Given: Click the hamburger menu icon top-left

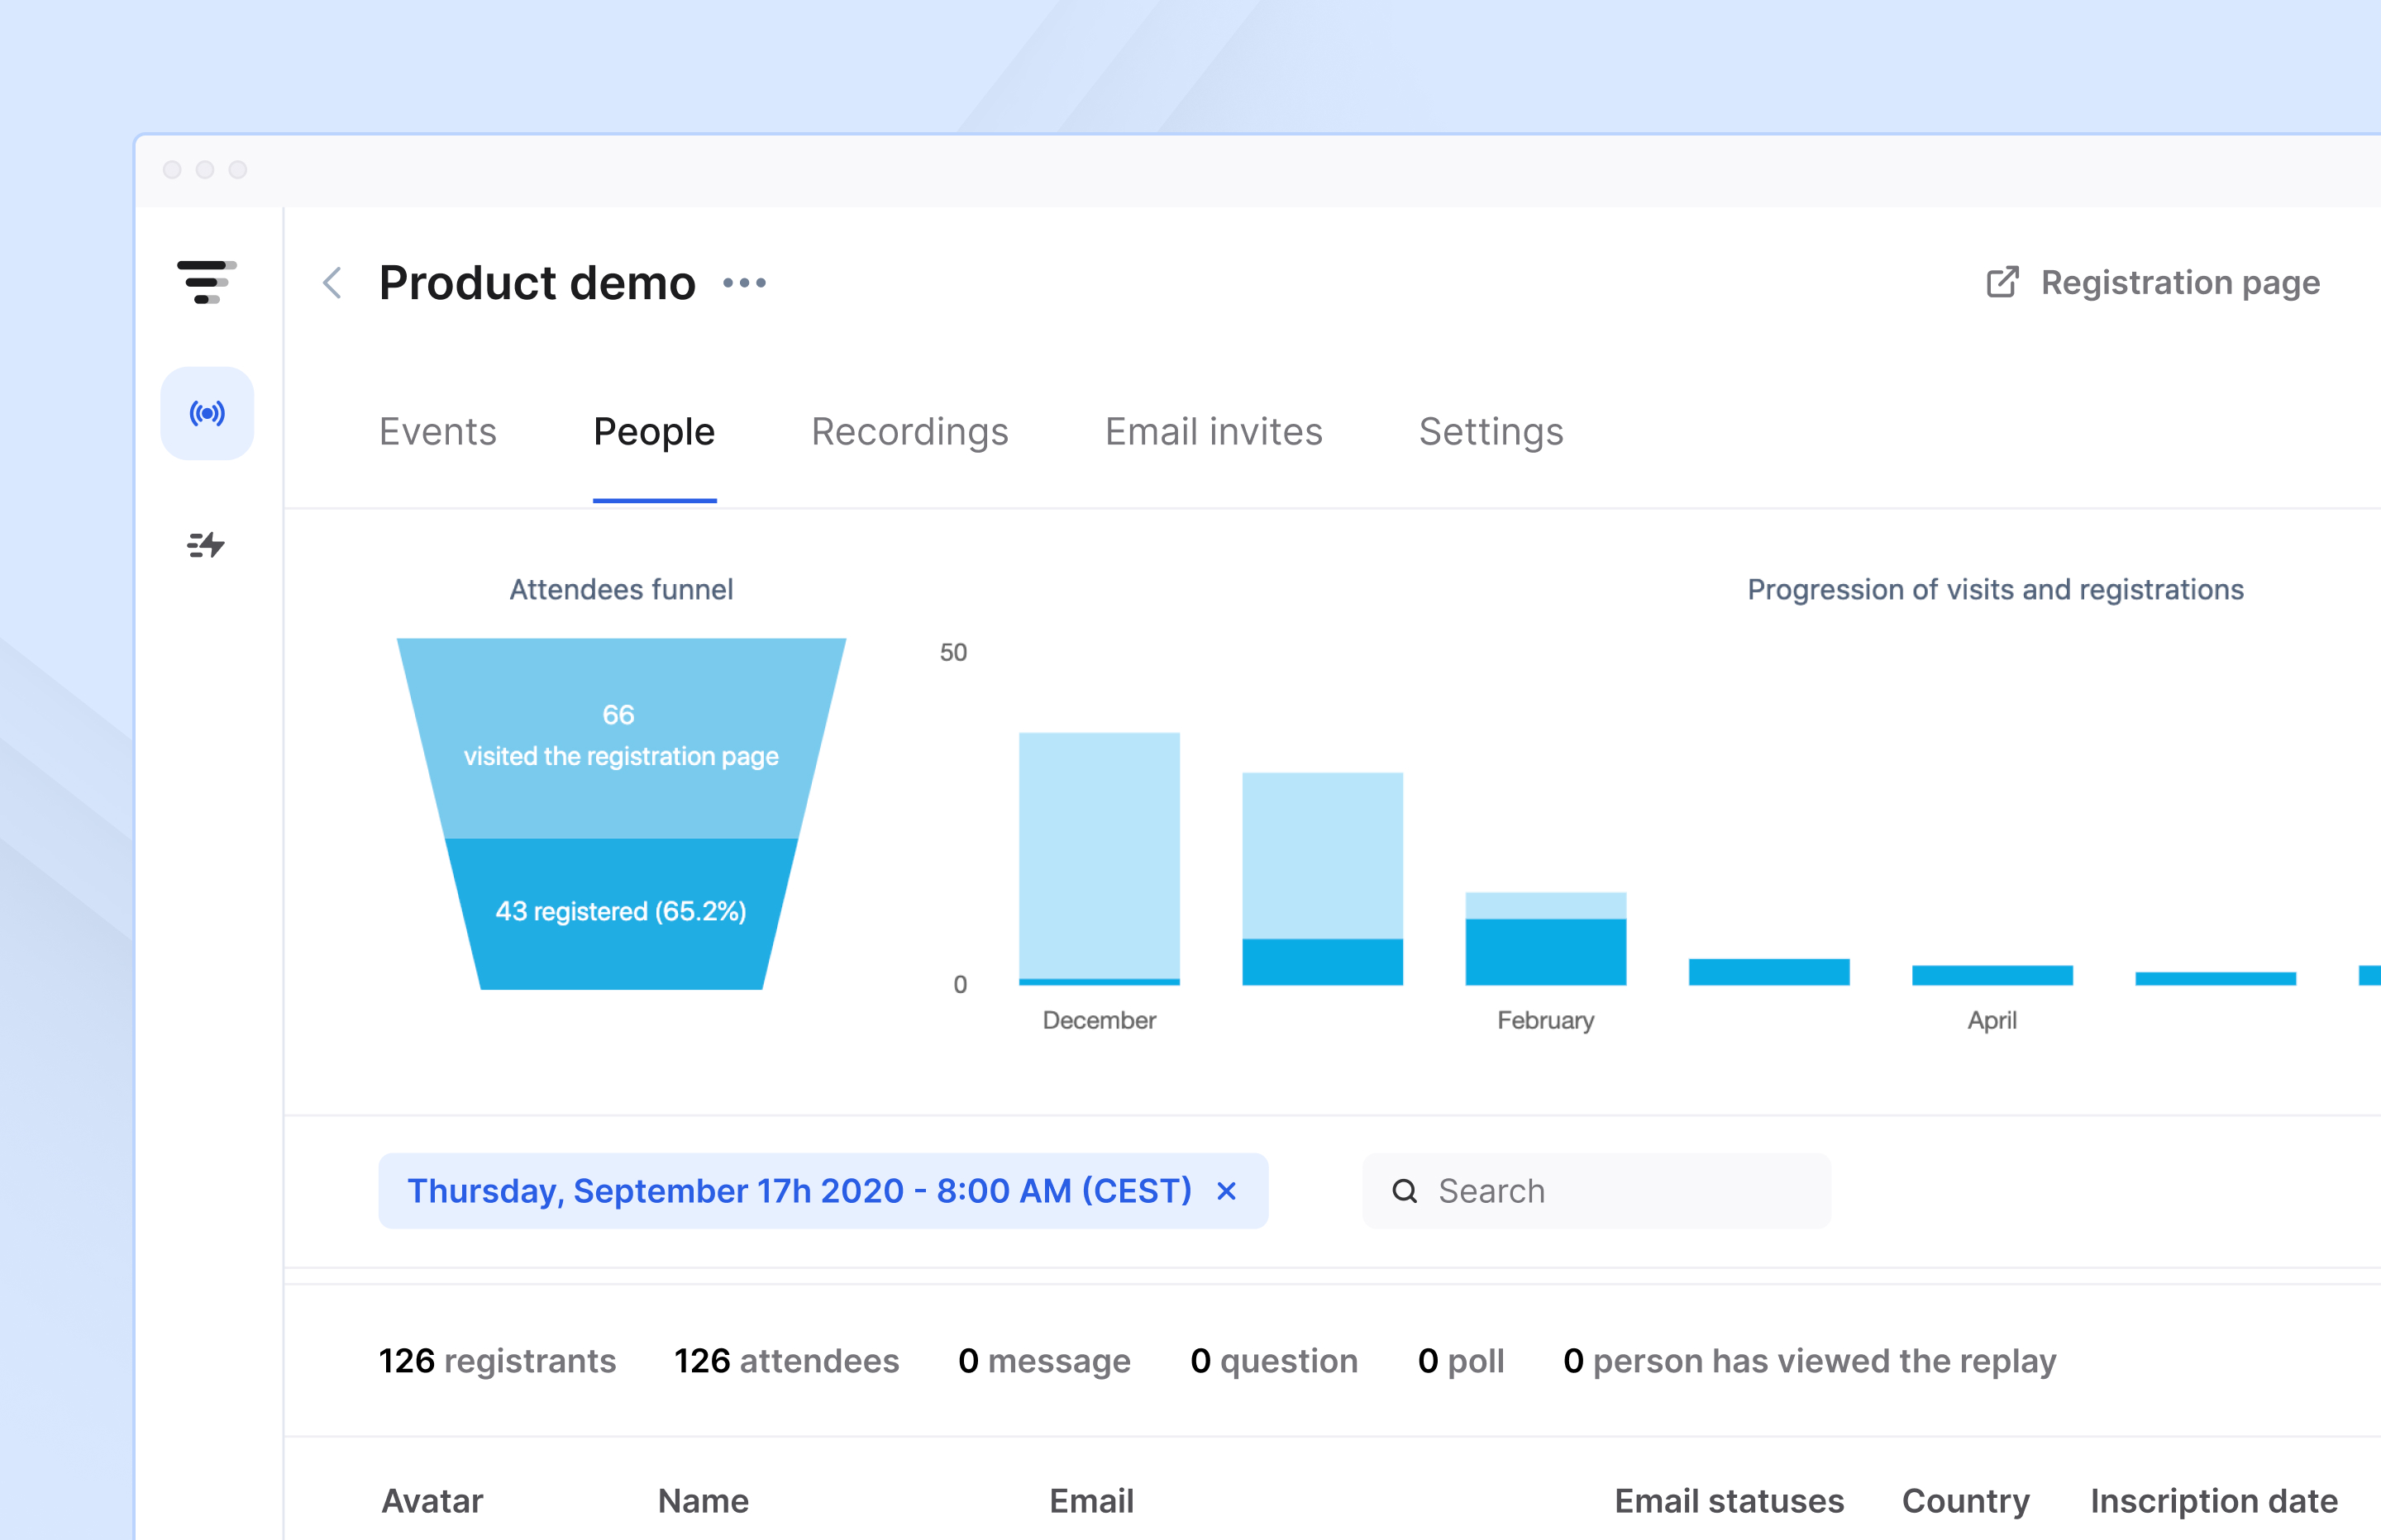Looking at the screenshot, I should pyautogui.click(x=203, y=283).
